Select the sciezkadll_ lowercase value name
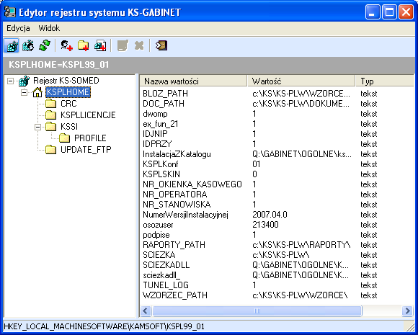 click(161, 275)
